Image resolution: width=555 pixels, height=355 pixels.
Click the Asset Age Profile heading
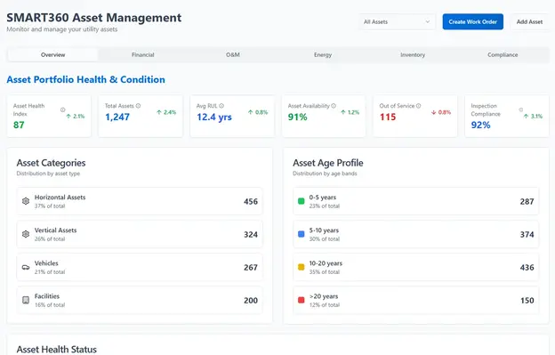pyautogui.click(x=328, y=163)
